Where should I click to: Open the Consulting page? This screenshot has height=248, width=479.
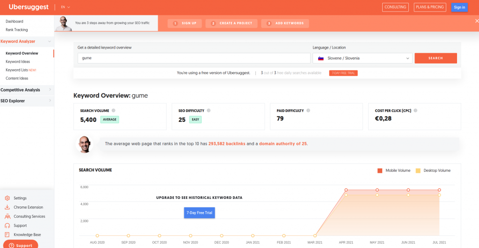pos(395,7)
